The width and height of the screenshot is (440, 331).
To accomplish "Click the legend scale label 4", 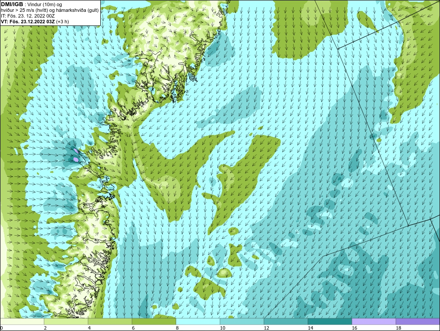I will (x=89, y=328).
